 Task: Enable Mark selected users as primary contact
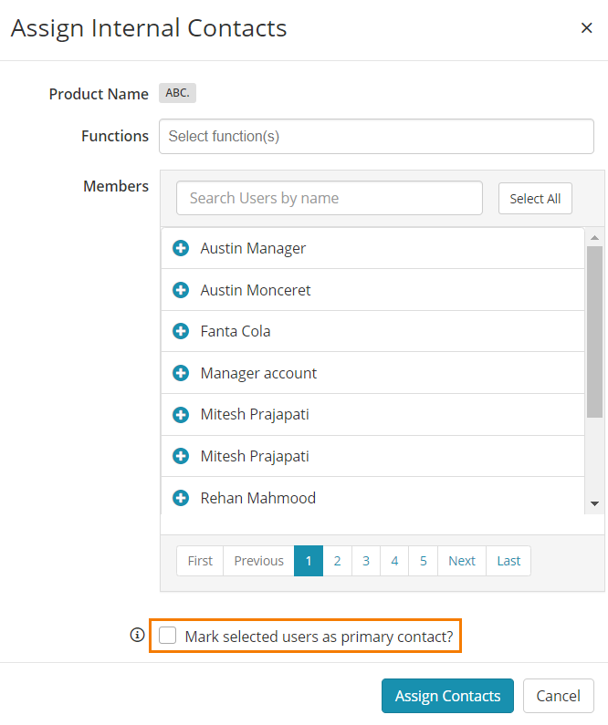point(167,636)
